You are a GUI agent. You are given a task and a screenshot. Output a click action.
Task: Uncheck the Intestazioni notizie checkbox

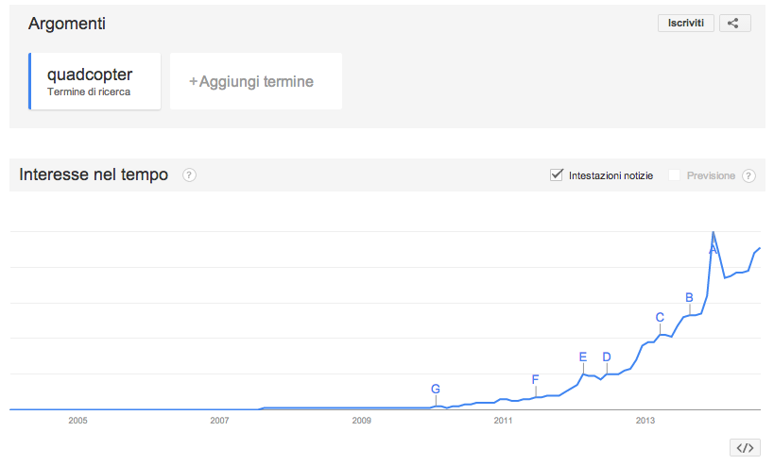click(x=557, y=174)
